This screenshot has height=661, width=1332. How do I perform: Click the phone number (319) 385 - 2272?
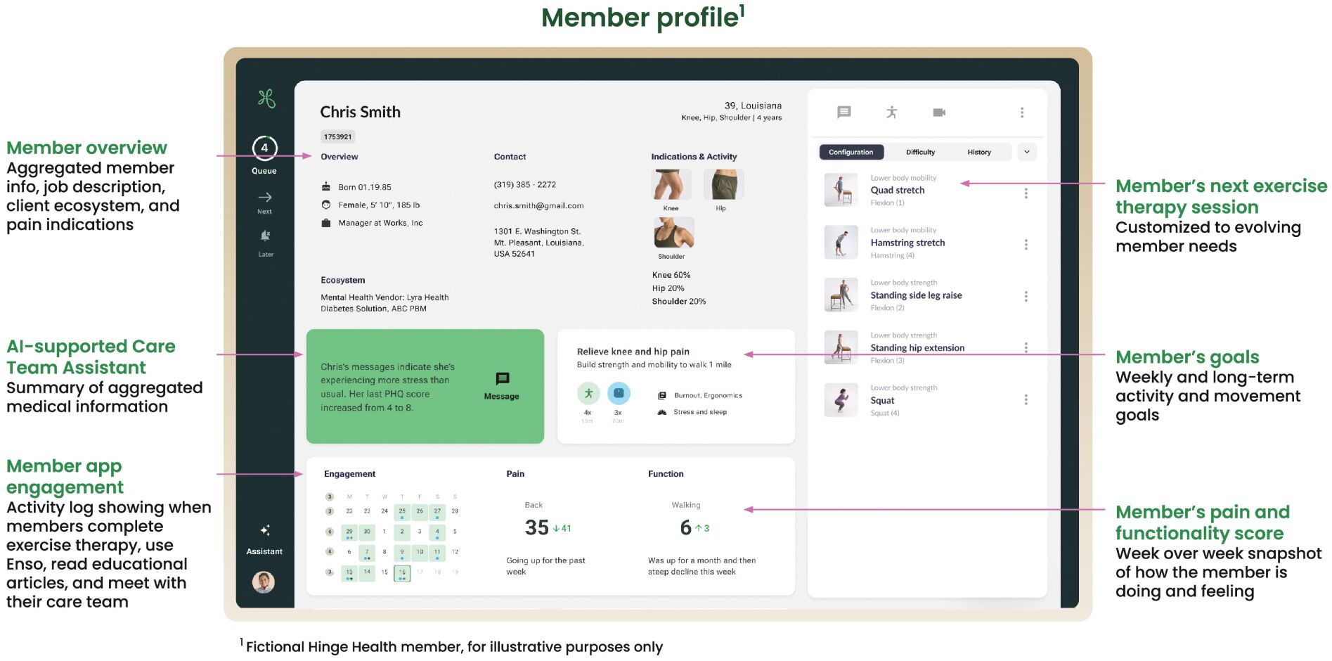524,185
